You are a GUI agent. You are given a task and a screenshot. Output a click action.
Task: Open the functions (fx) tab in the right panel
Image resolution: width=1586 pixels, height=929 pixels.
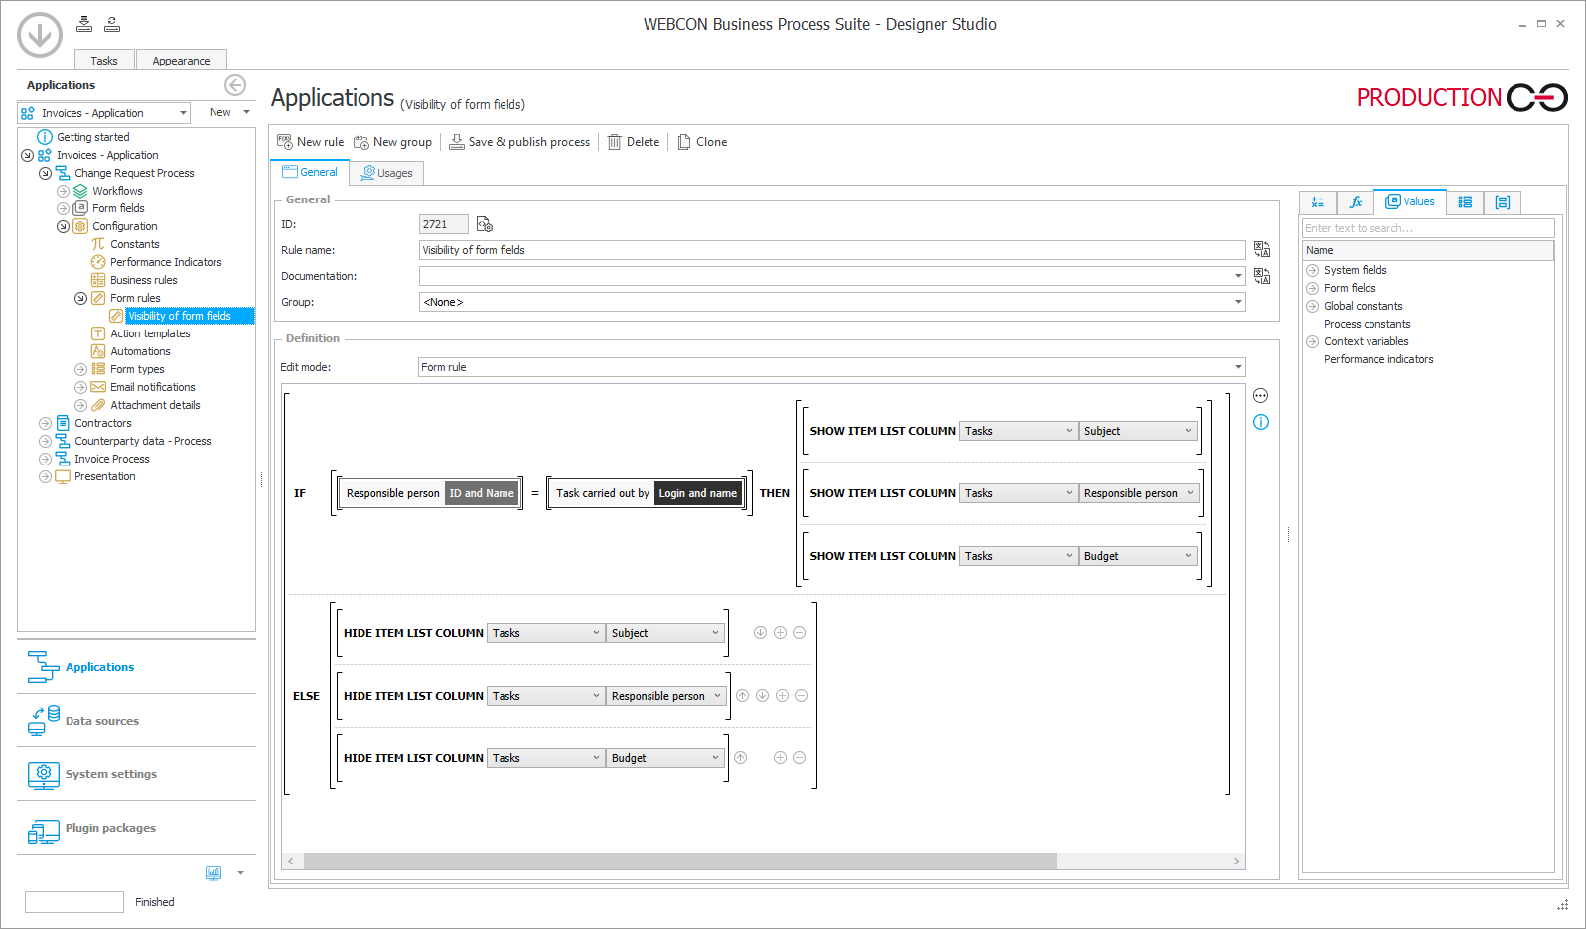point(1356,202)
